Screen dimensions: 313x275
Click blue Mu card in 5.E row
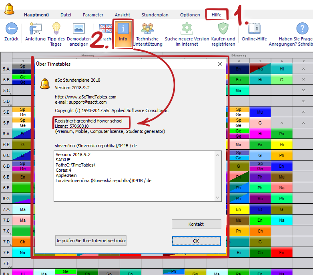pyautogui.click(x=260, y=112)
